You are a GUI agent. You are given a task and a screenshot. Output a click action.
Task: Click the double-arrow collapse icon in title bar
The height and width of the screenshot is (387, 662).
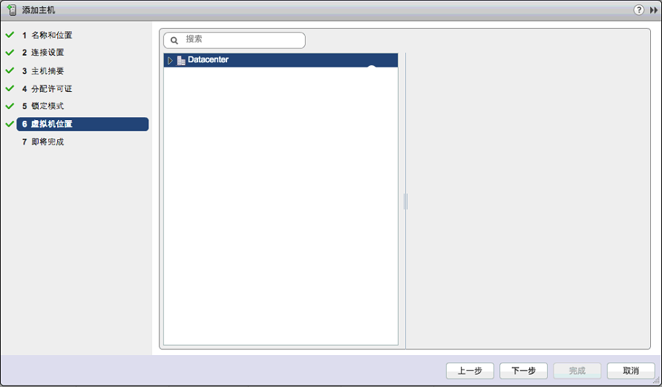pos(654,10)
